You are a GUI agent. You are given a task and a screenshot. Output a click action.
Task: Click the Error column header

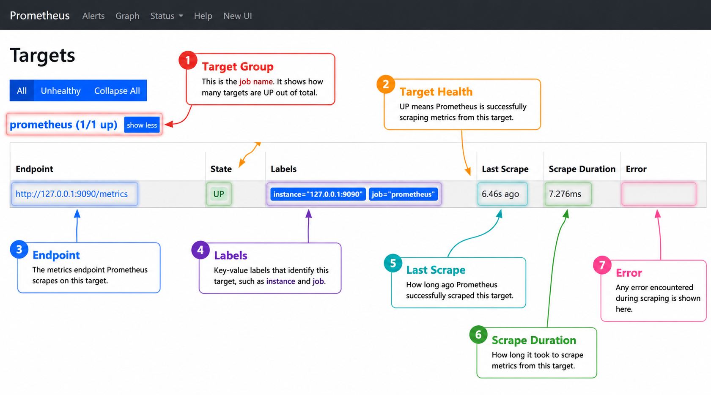[636, 169]
